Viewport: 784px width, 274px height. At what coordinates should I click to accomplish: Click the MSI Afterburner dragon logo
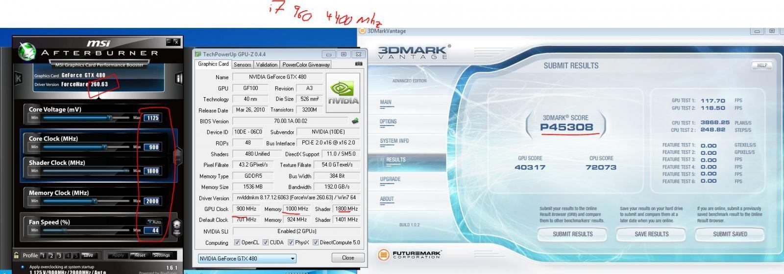pos(26,50)
